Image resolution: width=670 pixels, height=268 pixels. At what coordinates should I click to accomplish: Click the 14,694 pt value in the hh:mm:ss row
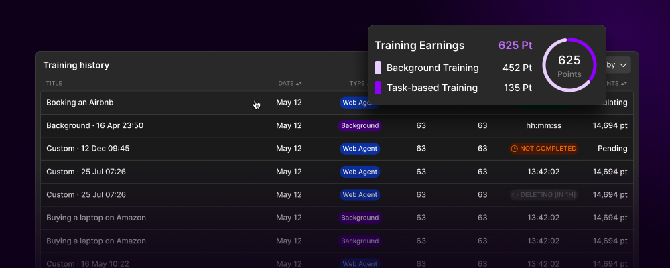(x=610, y=126)
